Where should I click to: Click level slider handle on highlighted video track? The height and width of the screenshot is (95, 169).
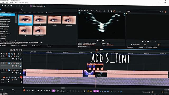pos(13,66)
